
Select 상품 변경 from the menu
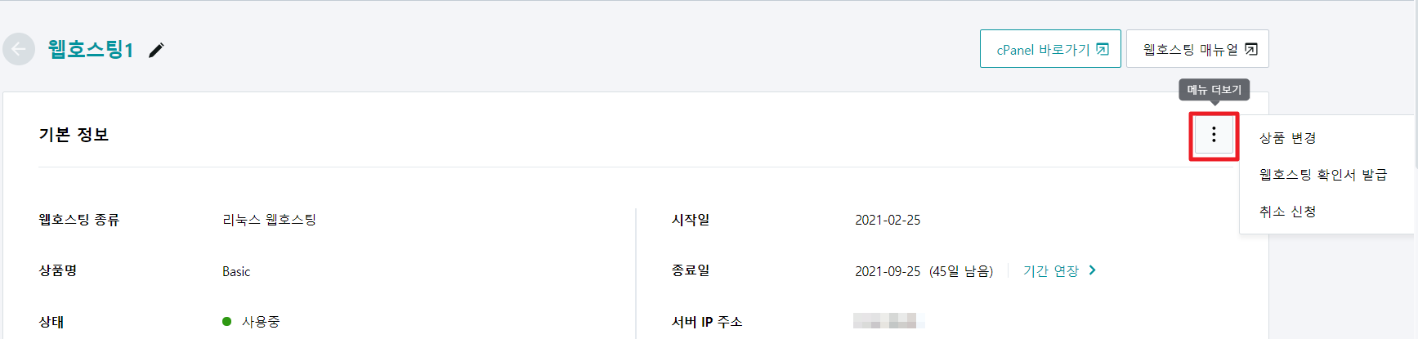pos(1288,138)
